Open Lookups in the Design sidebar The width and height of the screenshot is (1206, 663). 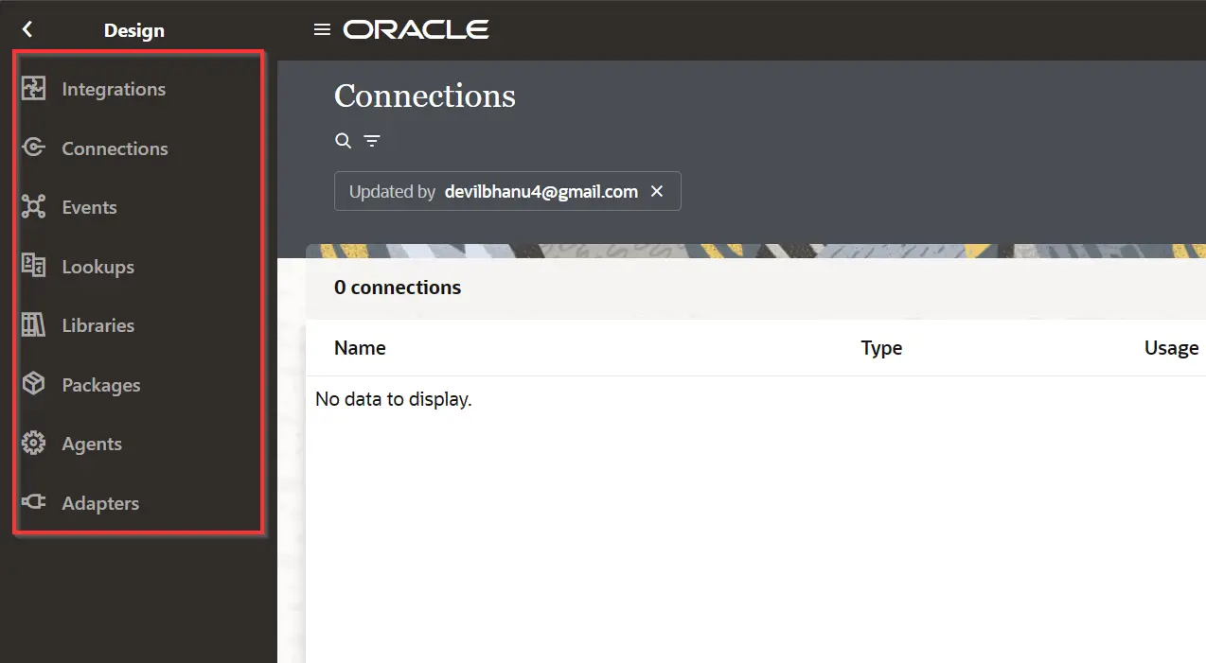98,267
